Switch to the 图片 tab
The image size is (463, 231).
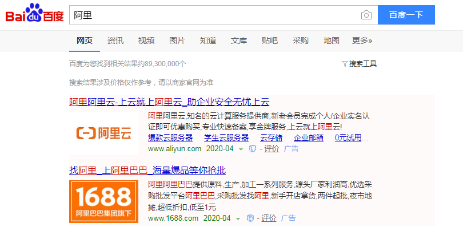coord(177,40)
